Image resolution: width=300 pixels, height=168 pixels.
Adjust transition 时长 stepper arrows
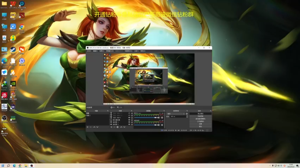click(187, 116)
